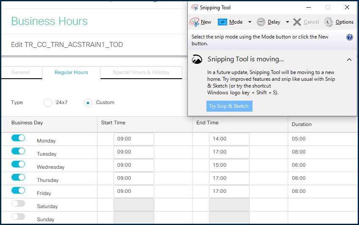359x225 pixels.
Task: Turn off the Tuesday business day toggle
Action: [x=18, y=151]
